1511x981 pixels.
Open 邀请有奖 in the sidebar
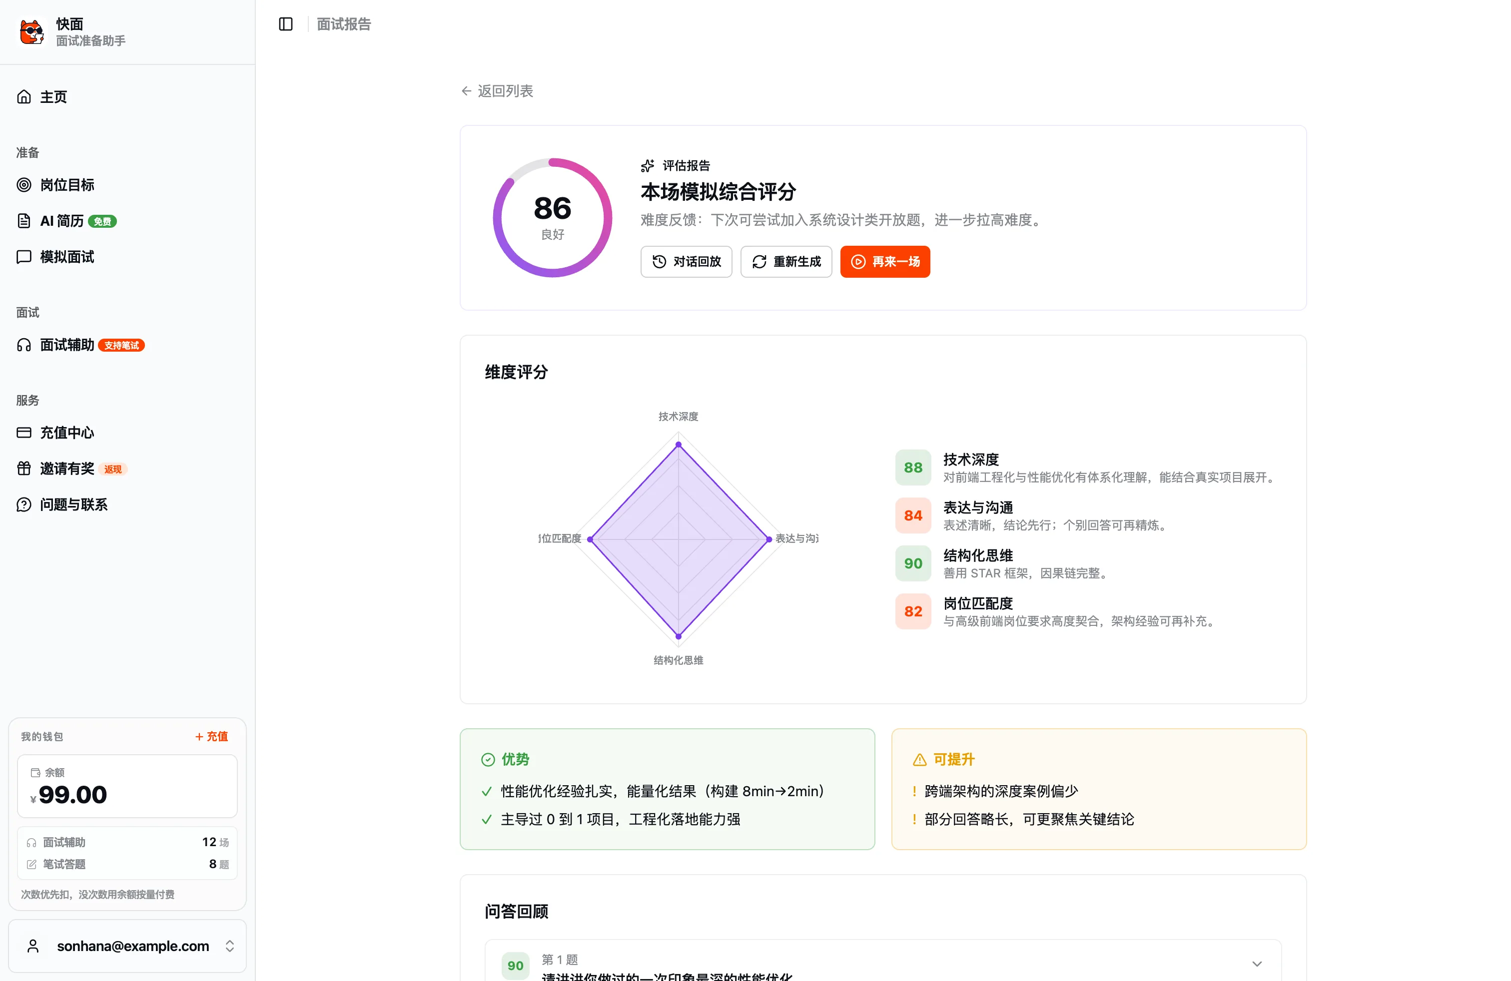click(x=127, y=469)
